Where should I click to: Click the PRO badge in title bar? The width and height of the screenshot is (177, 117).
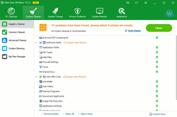click(x=36, y=3)
